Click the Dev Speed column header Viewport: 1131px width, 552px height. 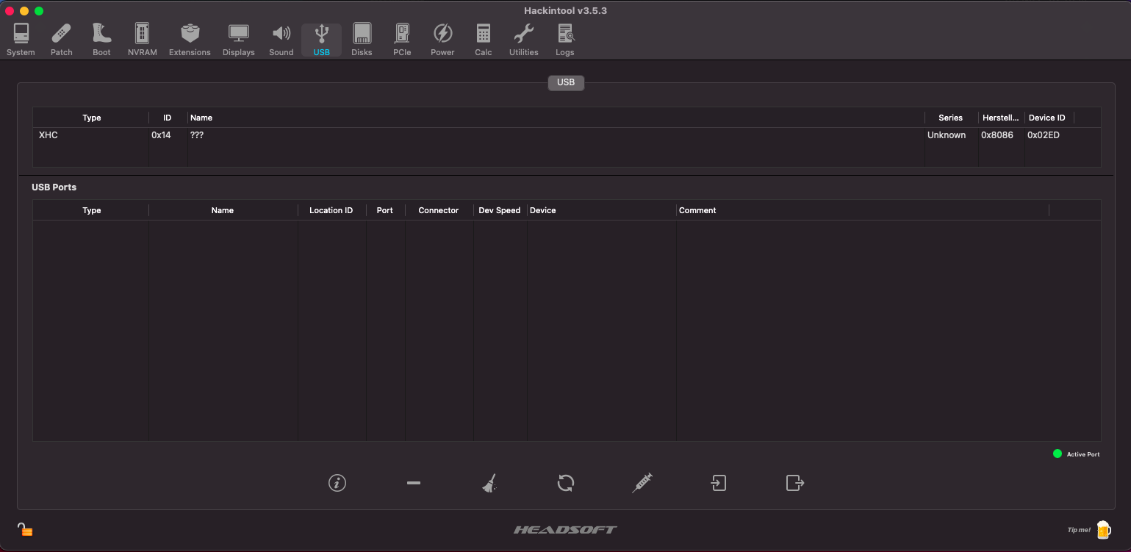(500, 210)
